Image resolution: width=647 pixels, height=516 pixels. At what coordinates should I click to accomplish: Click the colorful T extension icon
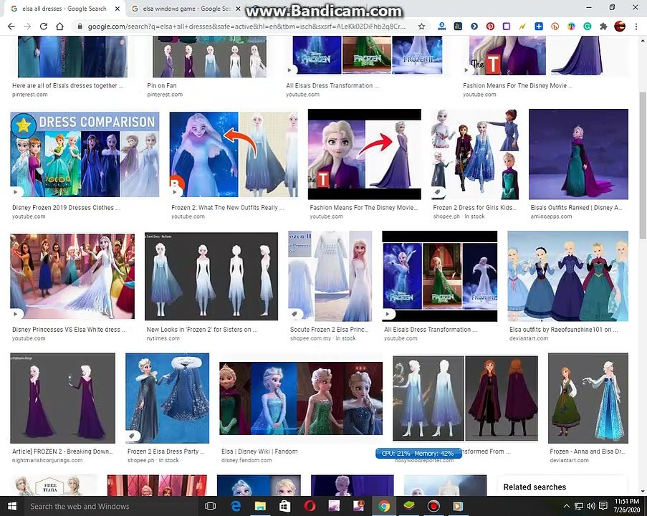(571, 27)
